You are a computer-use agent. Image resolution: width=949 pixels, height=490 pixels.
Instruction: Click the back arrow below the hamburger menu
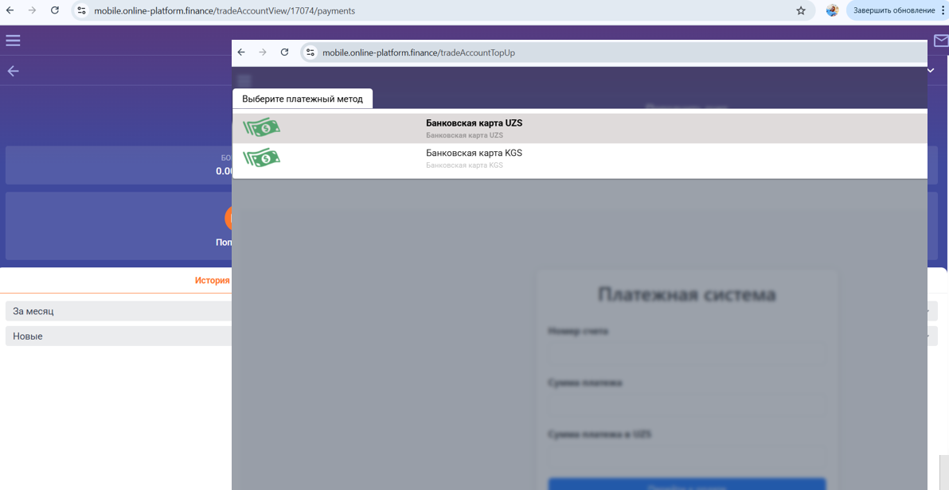tap(13, 71)
